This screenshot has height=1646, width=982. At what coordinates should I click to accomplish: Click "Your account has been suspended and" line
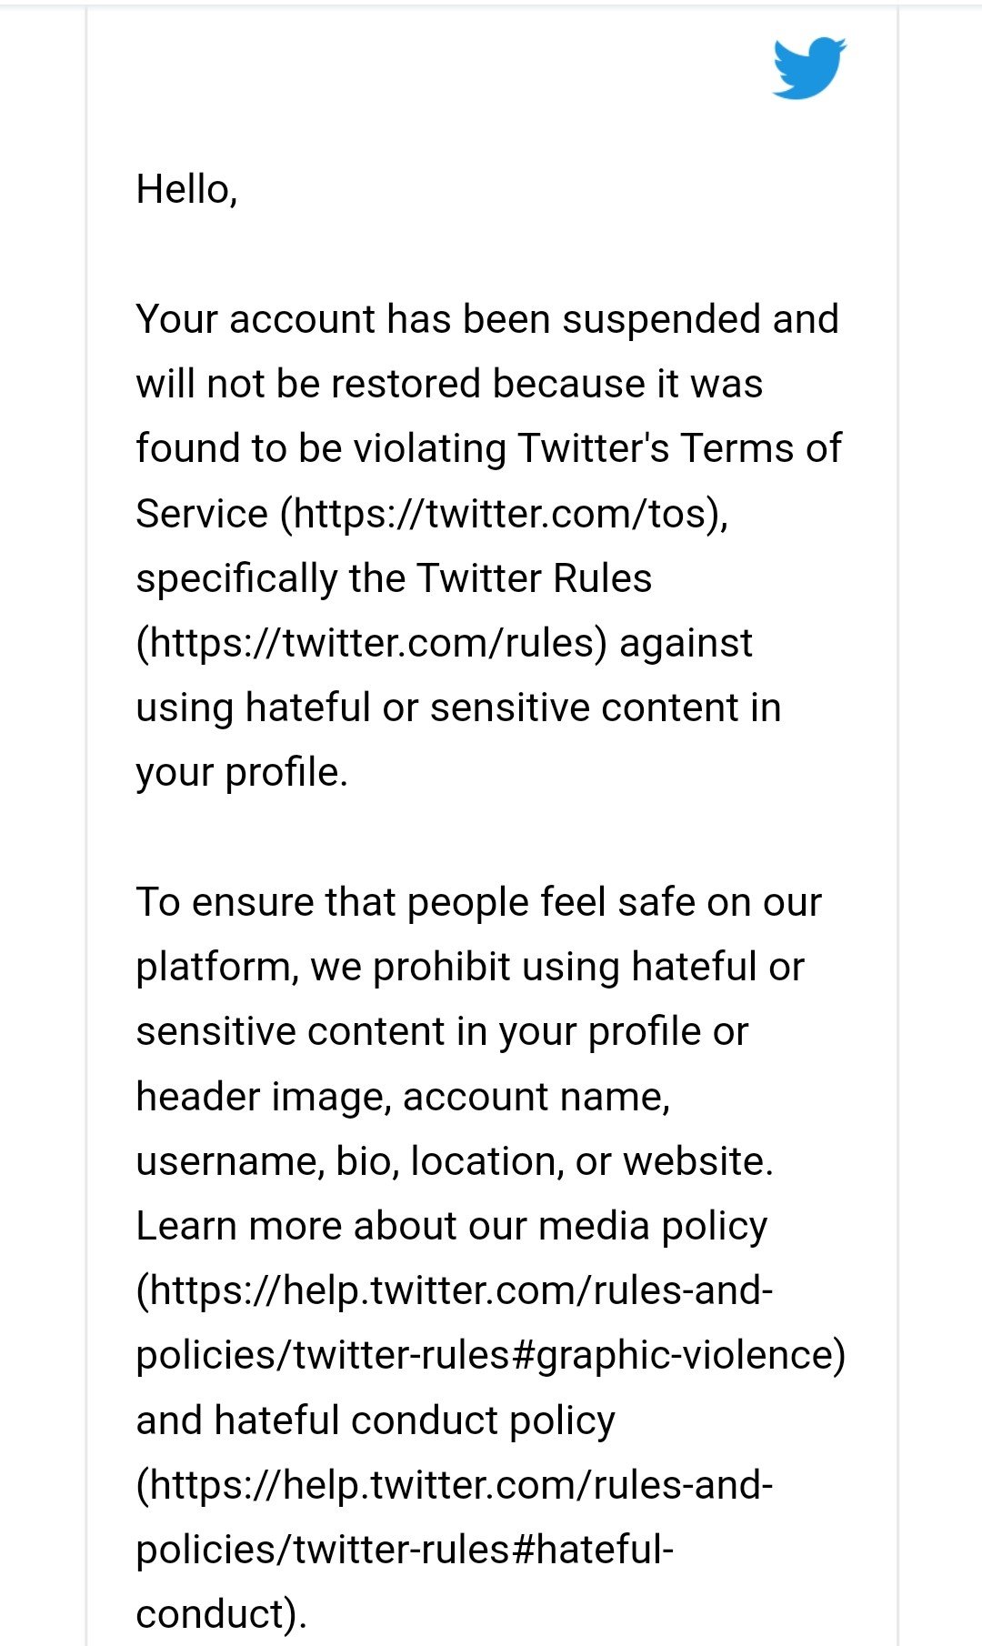(486, 319)
